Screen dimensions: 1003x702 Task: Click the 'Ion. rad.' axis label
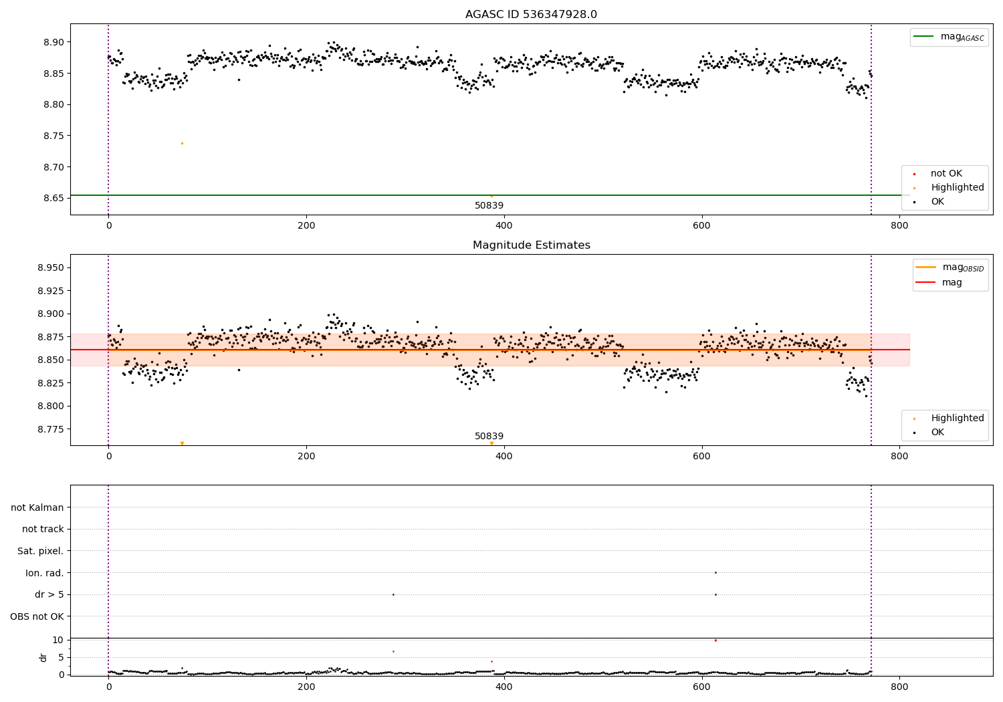[45, 574]
